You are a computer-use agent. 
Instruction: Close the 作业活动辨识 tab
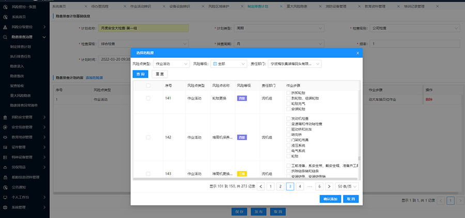(164, 6)
